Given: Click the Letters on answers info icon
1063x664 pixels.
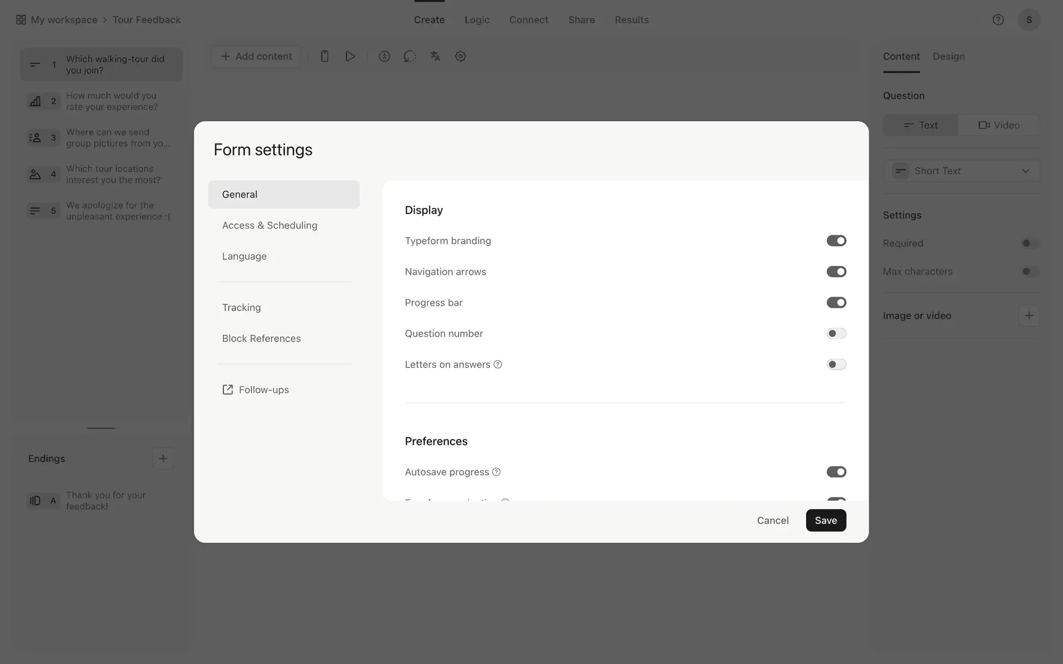Looking at the screenshot, I should tap(498, 365).
